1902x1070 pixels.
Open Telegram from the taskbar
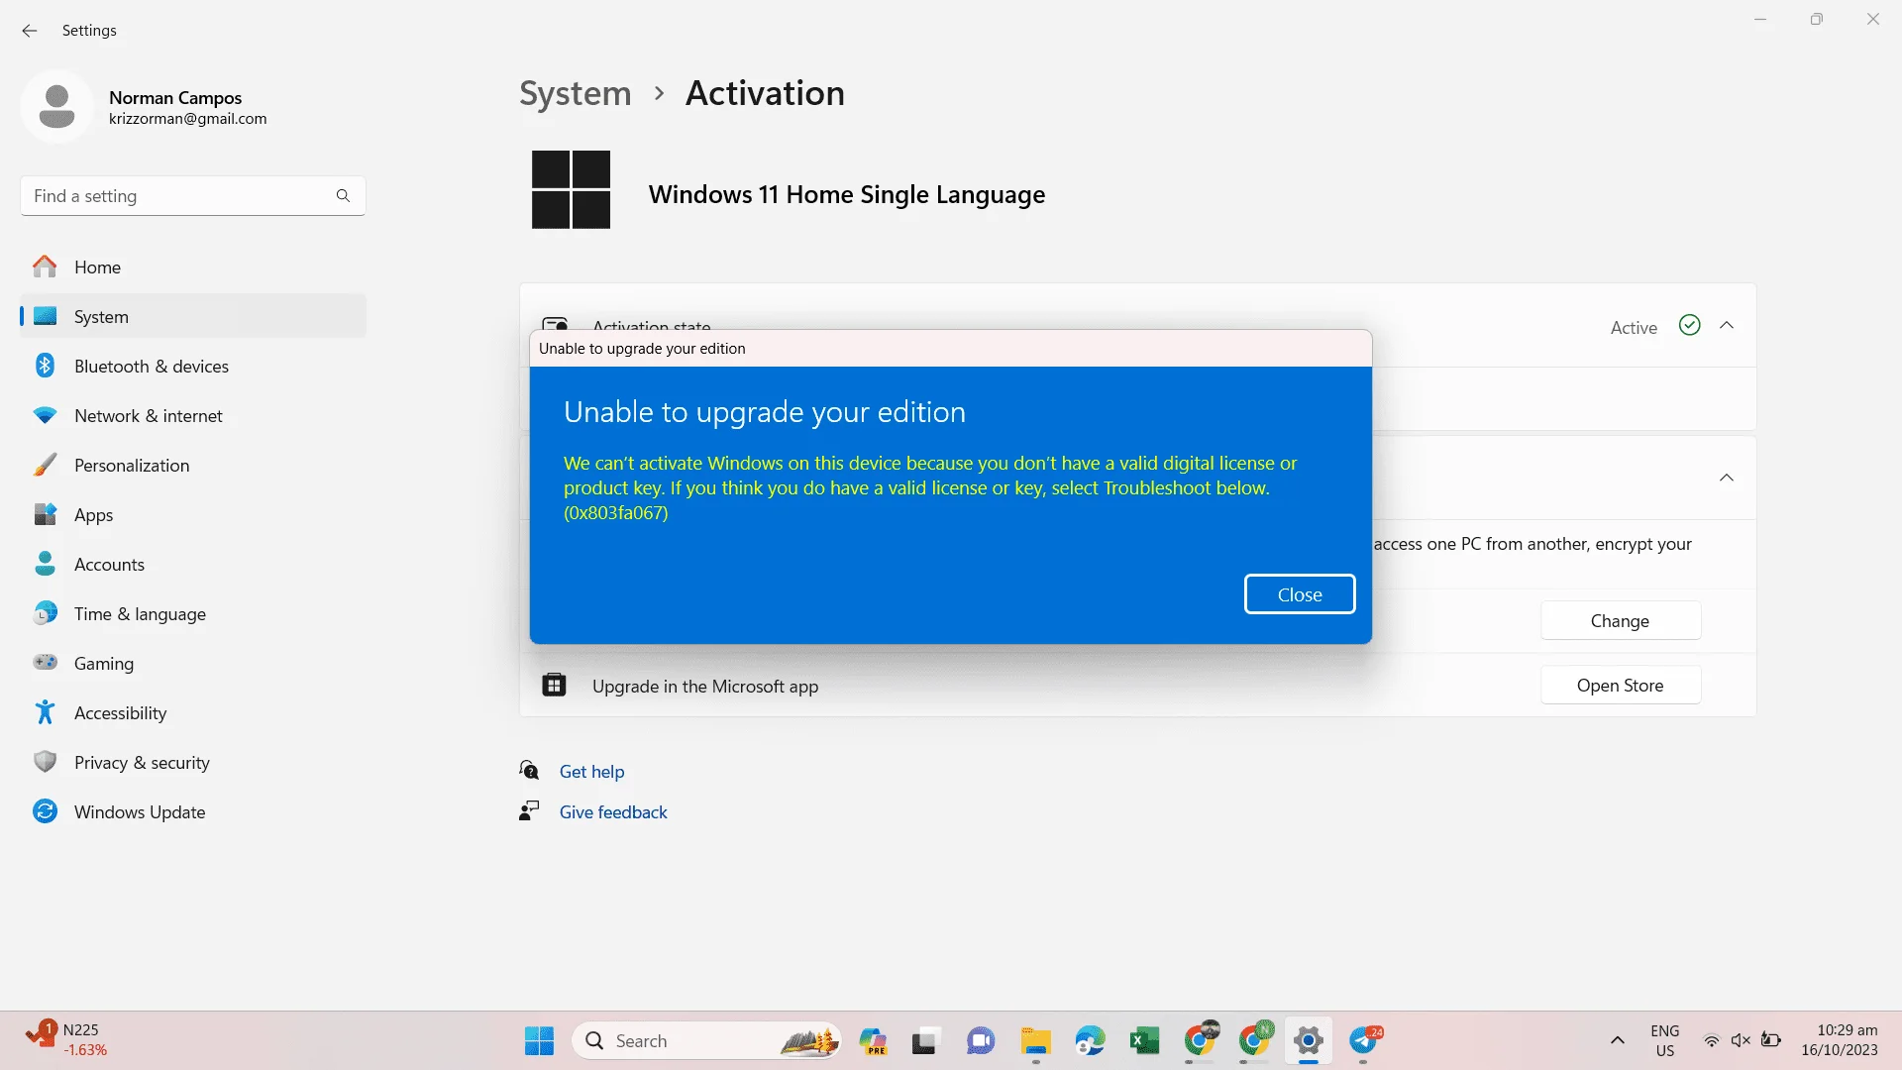point(1364,1041)
